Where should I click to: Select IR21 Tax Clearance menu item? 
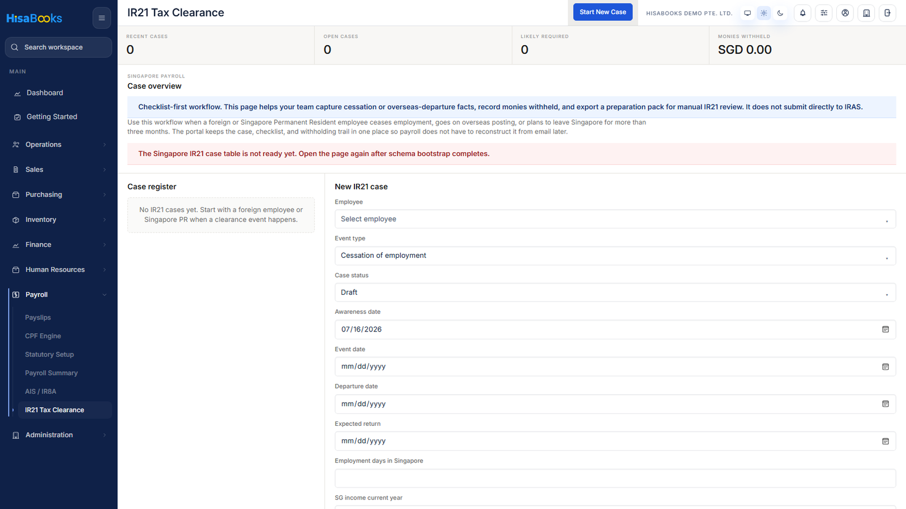65,410
